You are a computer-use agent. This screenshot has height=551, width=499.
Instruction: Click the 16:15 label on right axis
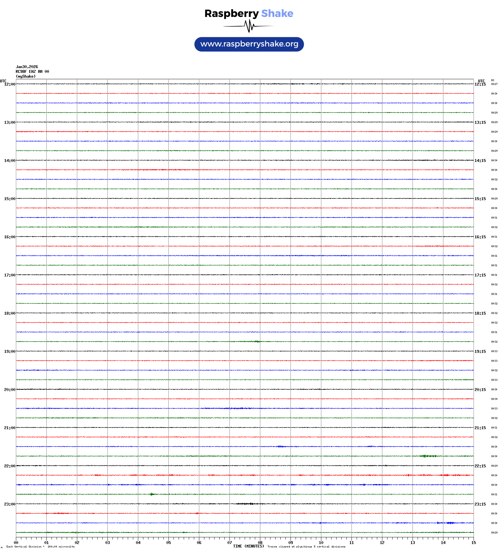pos(480,237)
